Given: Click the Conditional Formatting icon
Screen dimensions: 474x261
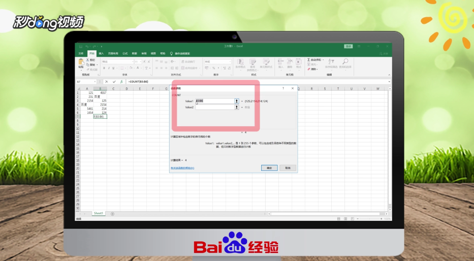Looking at the screenshot, I should tap(240, 62).
